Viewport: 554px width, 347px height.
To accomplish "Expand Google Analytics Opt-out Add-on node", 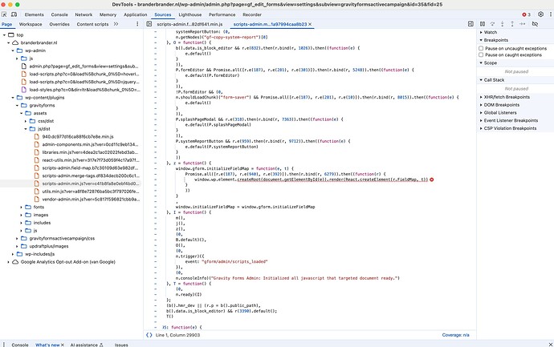I will pos(9,262).
